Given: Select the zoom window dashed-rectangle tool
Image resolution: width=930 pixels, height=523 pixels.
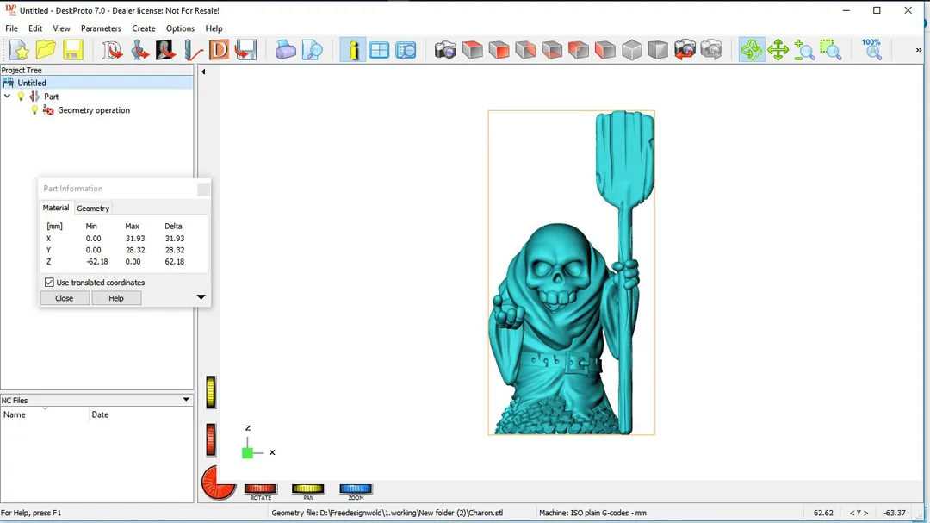Looking at the screenshot, I should [x=831, y=50].
